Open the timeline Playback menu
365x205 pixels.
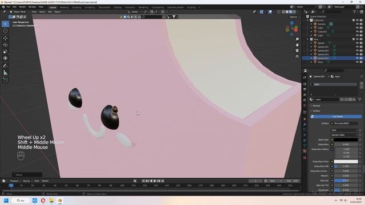pos(15,181)
